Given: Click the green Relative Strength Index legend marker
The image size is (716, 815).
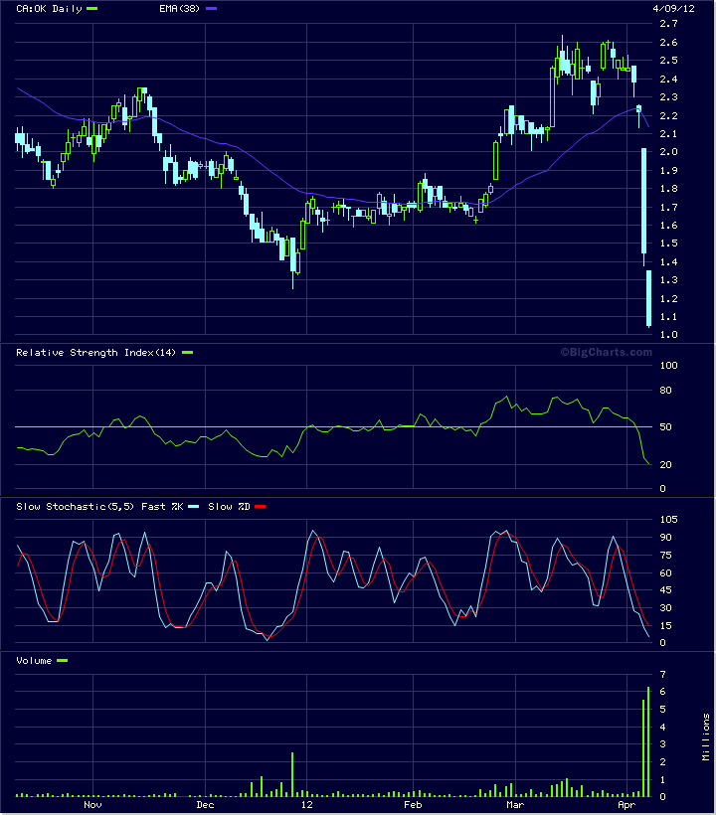Looking at the screenshot, I should coord(187,353).
